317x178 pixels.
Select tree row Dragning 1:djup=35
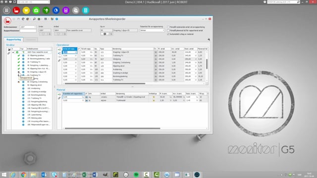pos(37,72)
